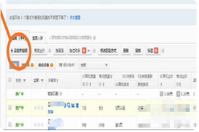
Task: Click the 复制 toolbar button
Action: (x=138, y=51)
